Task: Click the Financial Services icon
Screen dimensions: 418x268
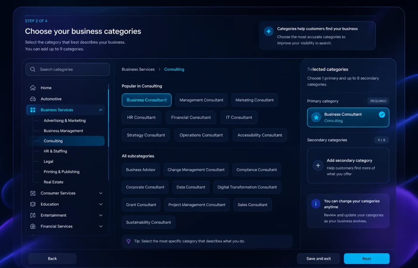Action: (x=33, y=226)
